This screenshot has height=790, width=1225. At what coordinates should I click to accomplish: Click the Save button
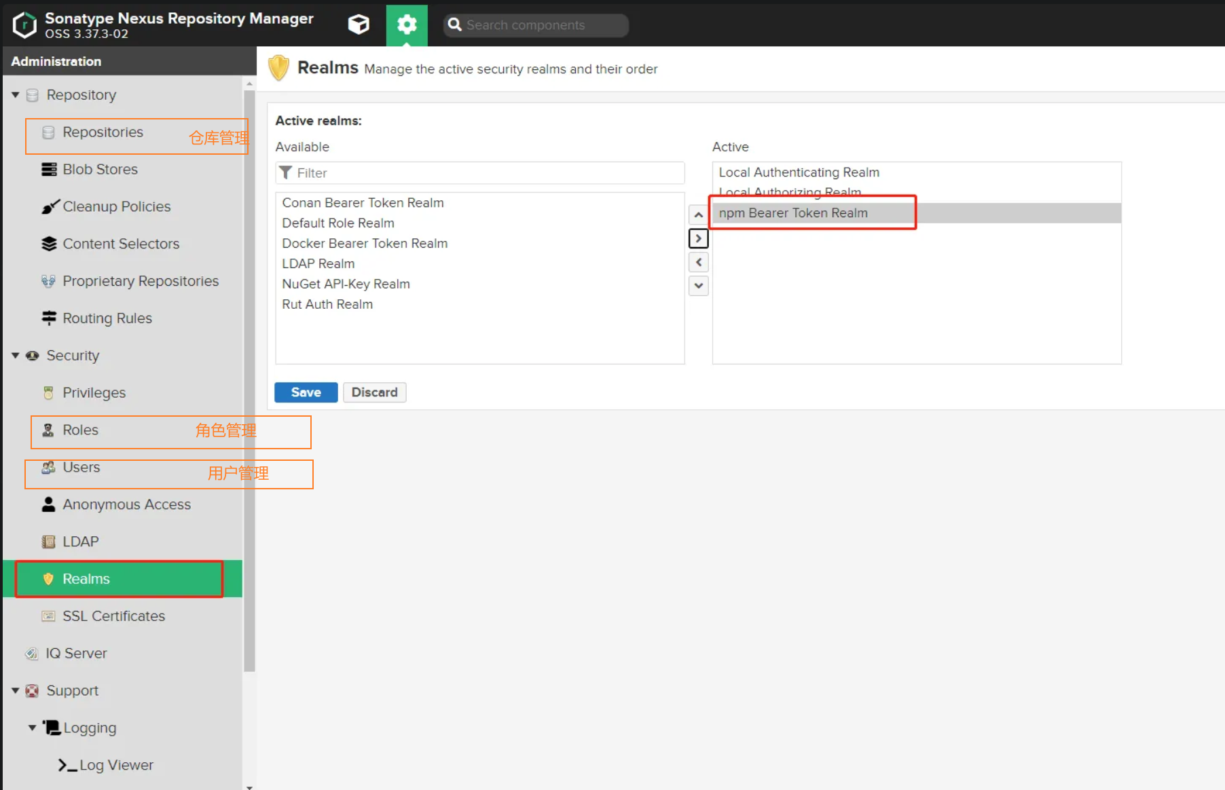(306, 392)
